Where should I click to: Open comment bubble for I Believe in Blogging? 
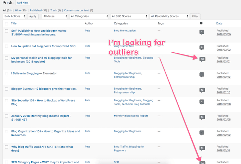(x=202, y=75)
